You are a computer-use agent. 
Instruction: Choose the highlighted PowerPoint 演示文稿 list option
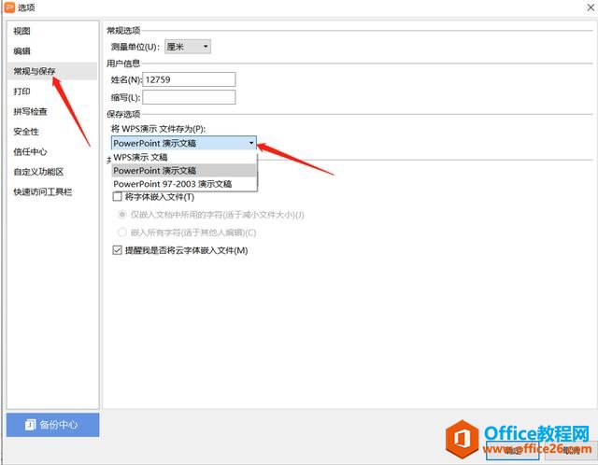click(x=184, y=170)
